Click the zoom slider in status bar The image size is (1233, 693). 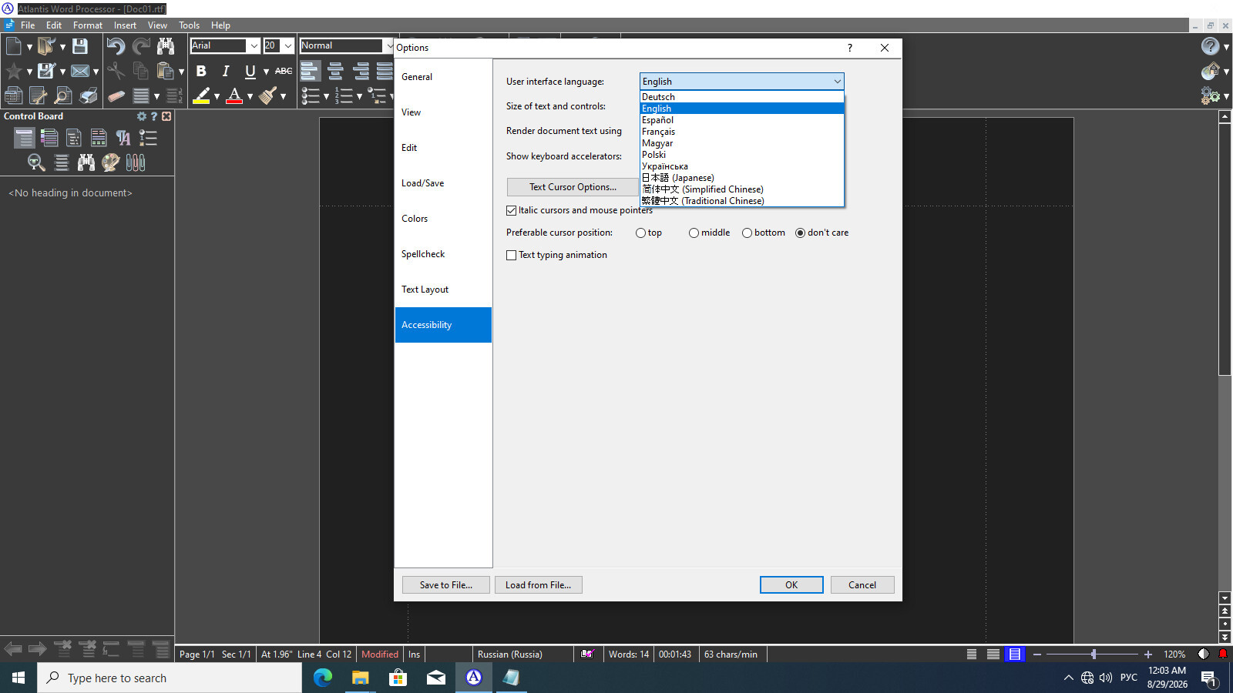click(1093, 654)
